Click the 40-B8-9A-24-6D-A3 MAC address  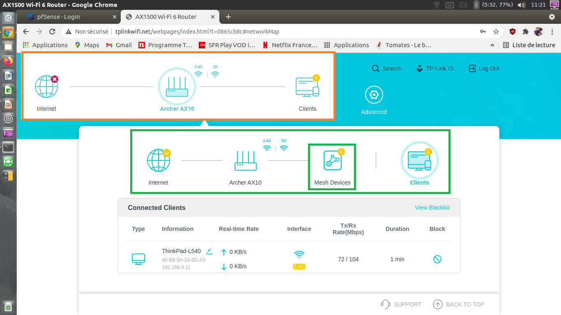click(184, 260)
